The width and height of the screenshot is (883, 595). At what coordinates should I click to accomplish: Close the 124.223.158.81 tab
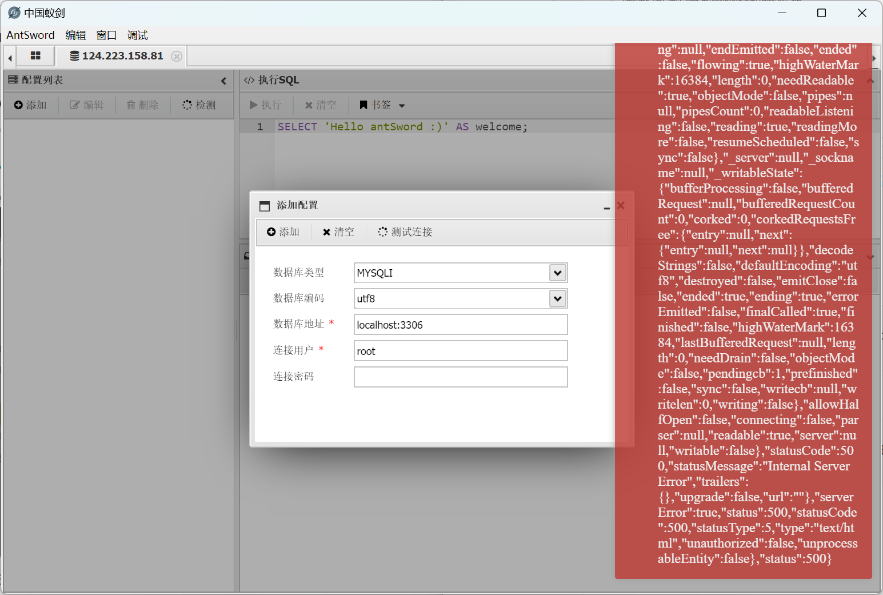[x=177, y=56]
